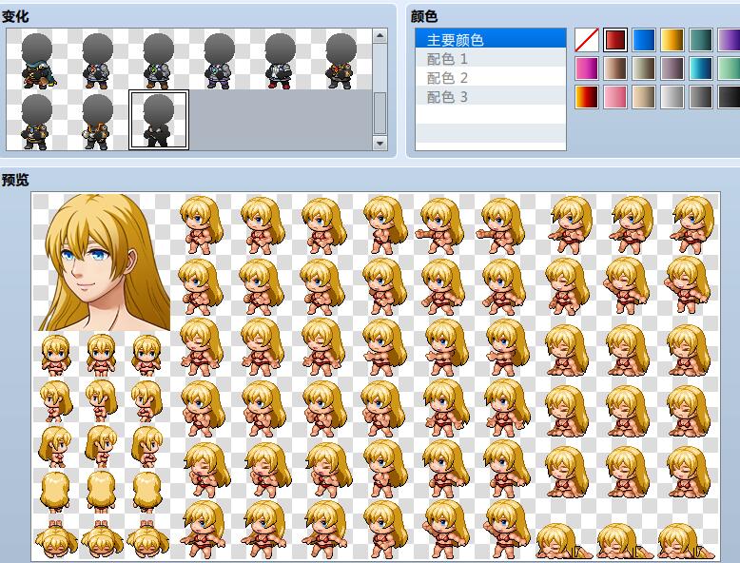Select 配色 1 in the color list
The height and width of the screenshot is (563, 740).
click(491, 58)
